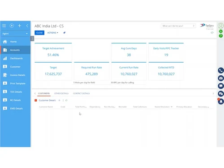Add a customer with the plus icon
Viewport: 224px width, 168px height.
click(x=59, y=100)
